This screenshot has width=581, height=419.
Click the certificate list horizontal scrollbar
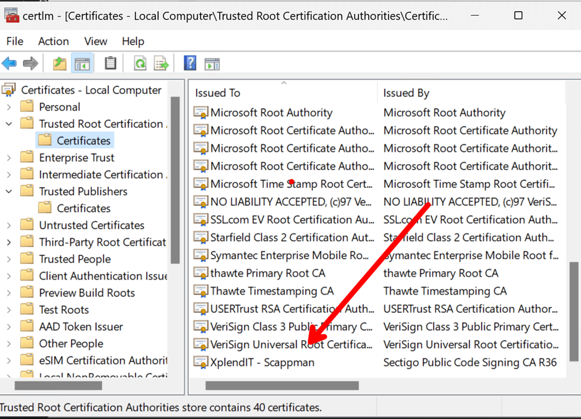282,386
